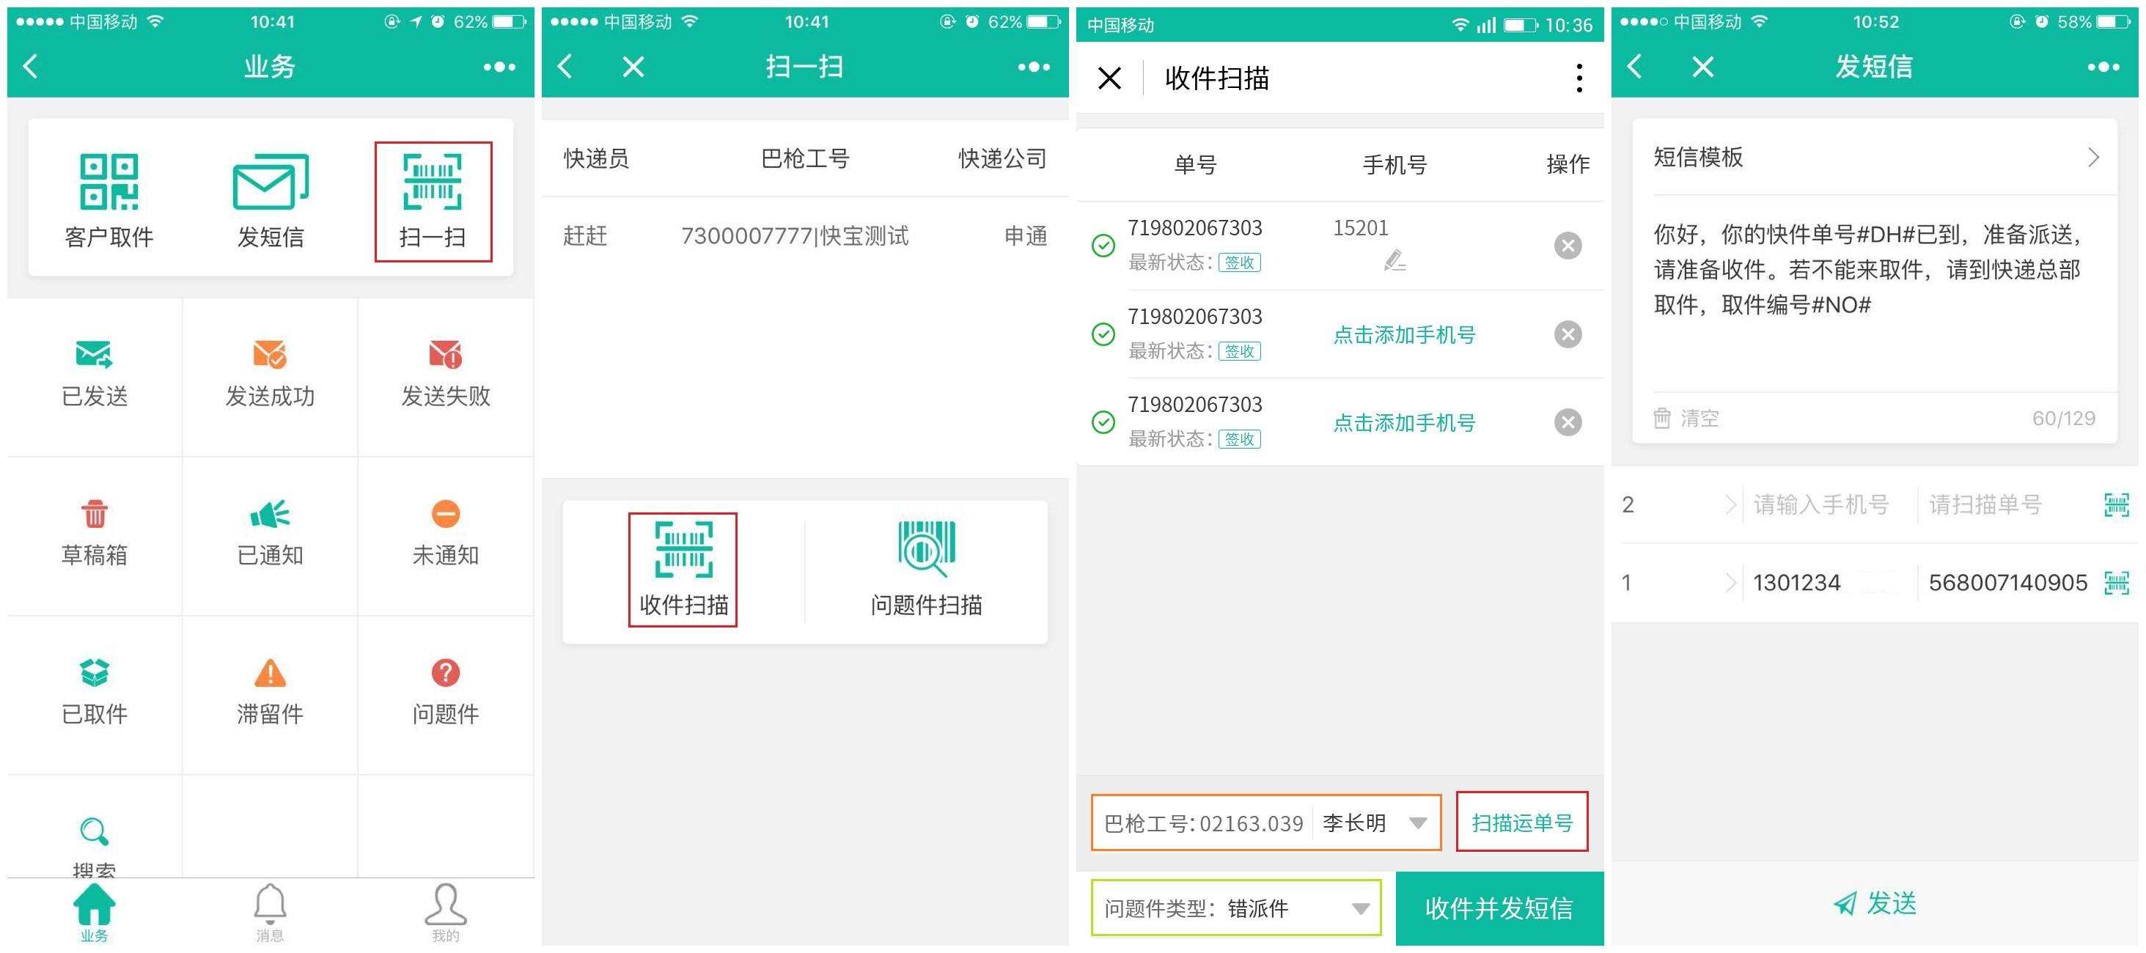Select 问题件扫描 scan icon
This screenshot has height=953, width=2146.
point(927,549)
